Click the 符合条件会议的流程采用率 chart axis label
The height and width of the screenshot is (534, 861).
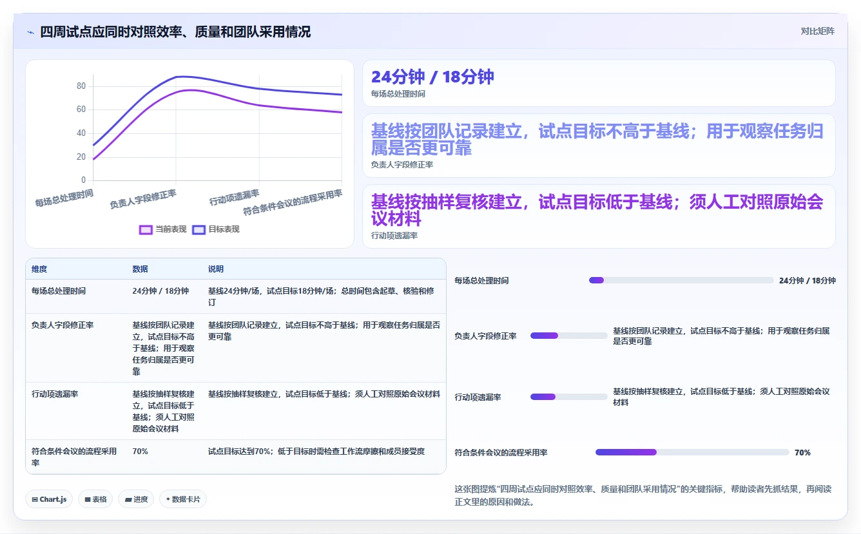(x=293, y=202)
